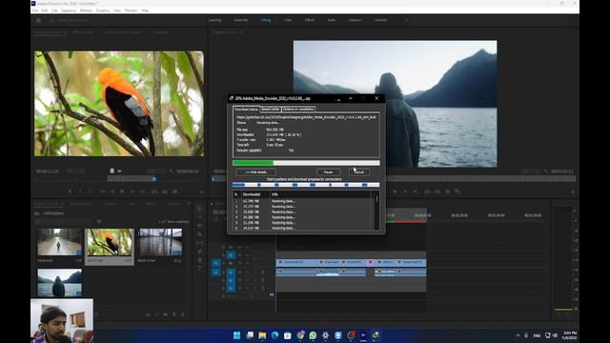610x343 pixels.
Task: Open Program monitor playback resolution dropdown
Action: pyautogui.click(x=531, y=171)
